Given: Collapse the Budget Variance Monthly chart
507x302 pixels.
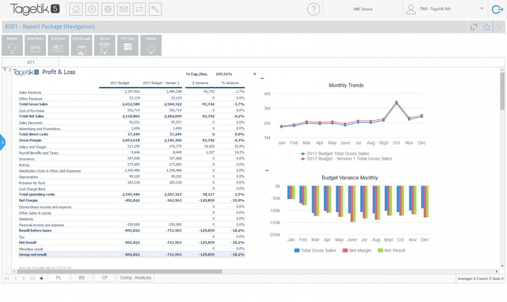Looking at the screenshot, I should [x=267, y=170].
